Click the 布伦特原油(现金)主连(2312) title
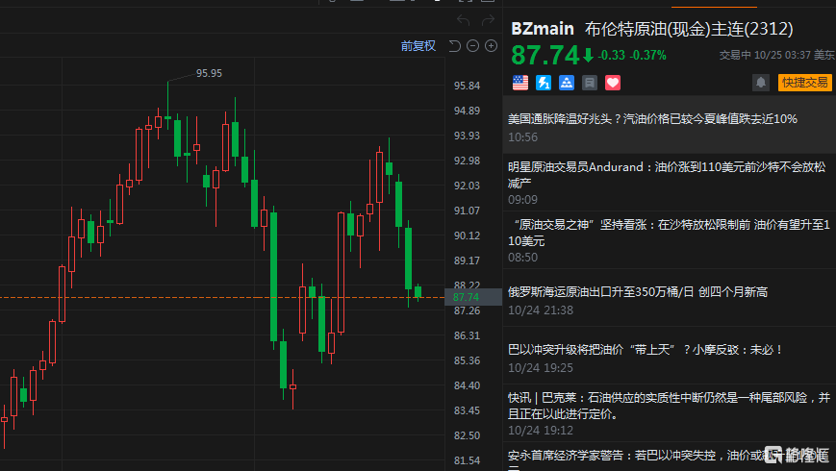836x471 pixels. click(x=689, y=29)
